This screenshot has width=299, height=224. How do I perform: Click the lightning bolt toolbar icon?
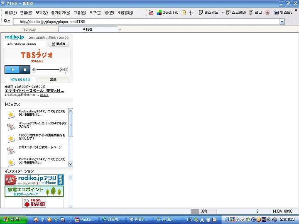(x=191, y=12)
